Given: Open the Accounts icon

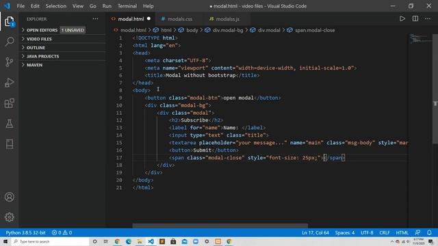Looking at the screenshot, I should tap(9, 197).
